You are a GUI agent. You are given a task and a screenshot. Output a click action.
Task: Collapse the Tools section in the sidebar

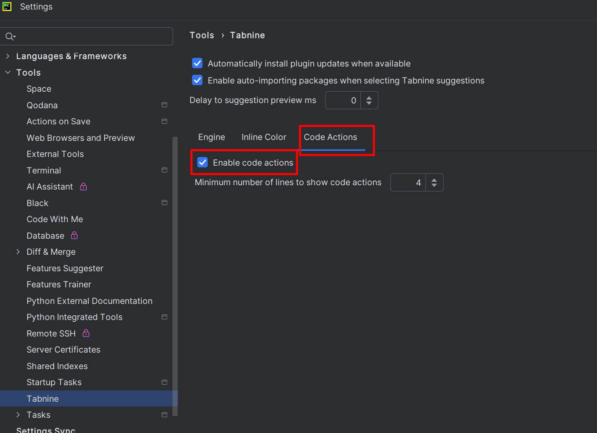pos(7,72)
